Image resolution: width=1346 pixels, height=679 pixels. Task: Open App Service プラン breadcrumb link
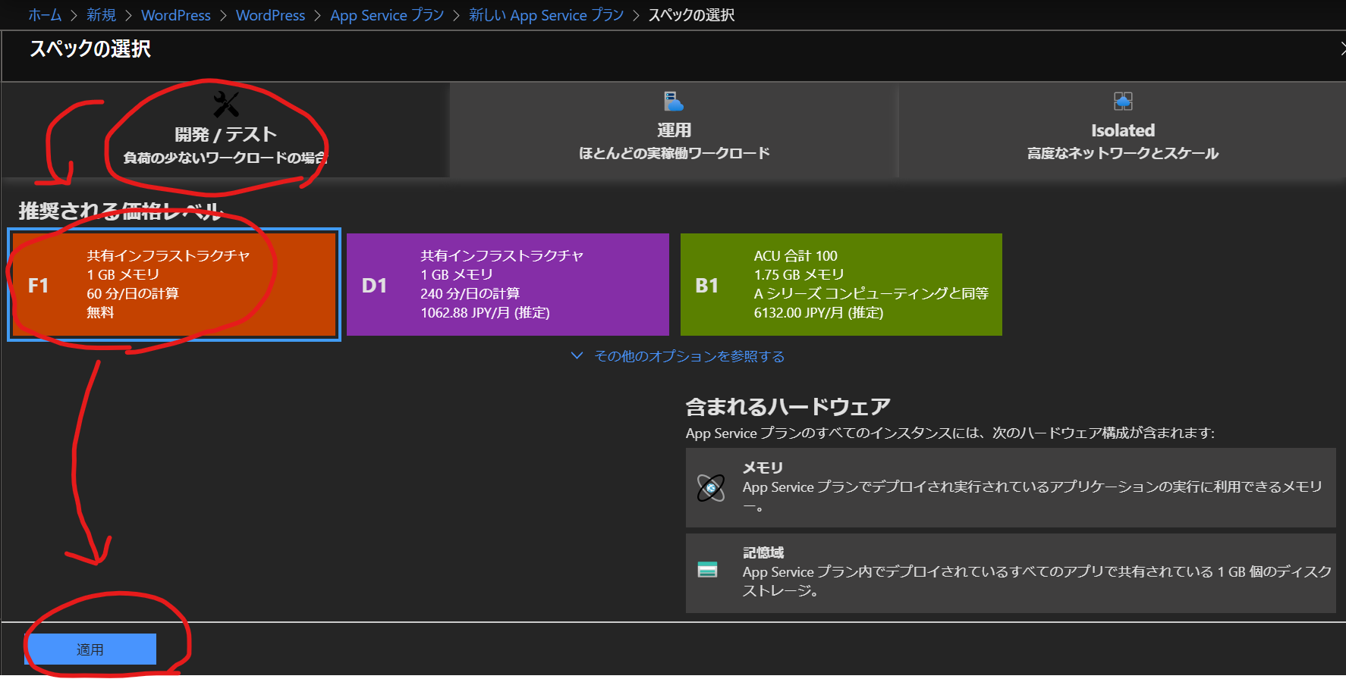pos(387,15)
